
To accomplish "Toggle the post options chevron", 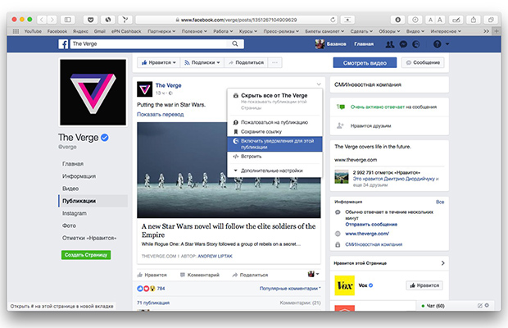I will tap(319, 84).
